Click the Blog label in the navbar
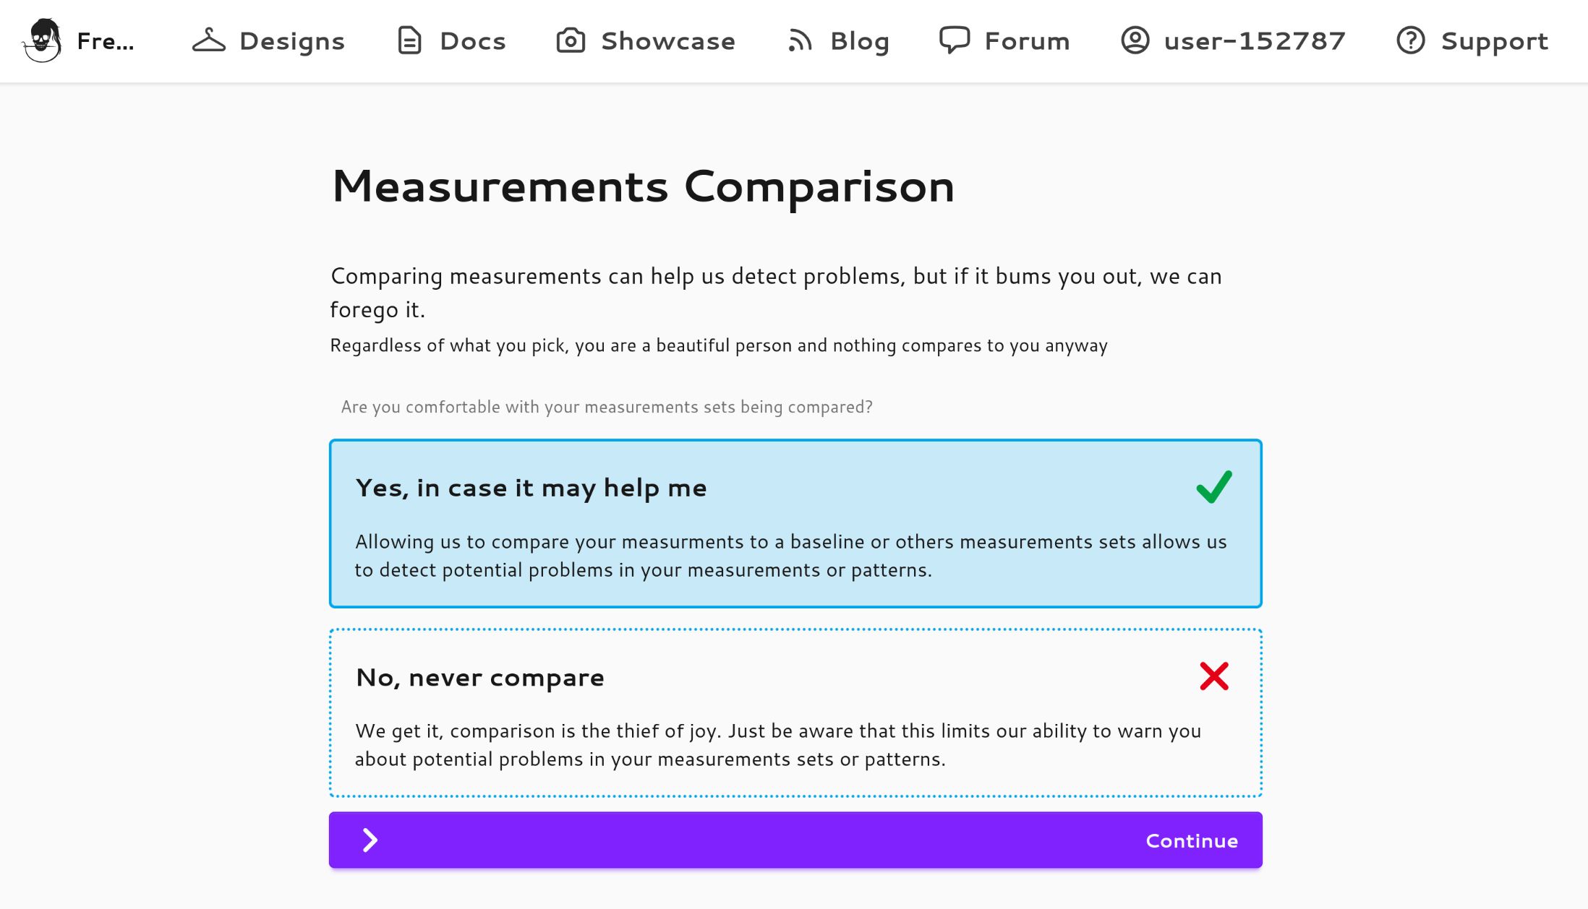The image size is (1588, 909). (860, 40)
